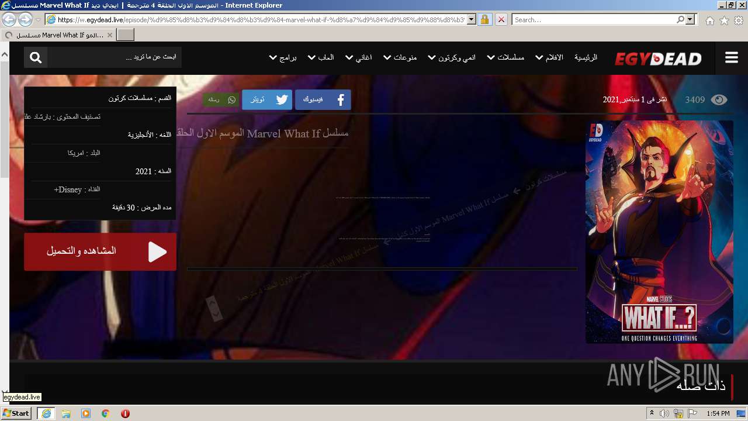This screenshot has width=748, height=421.
Task: Click the red stop-sign taskbar icon
Action: click(125, 413)
